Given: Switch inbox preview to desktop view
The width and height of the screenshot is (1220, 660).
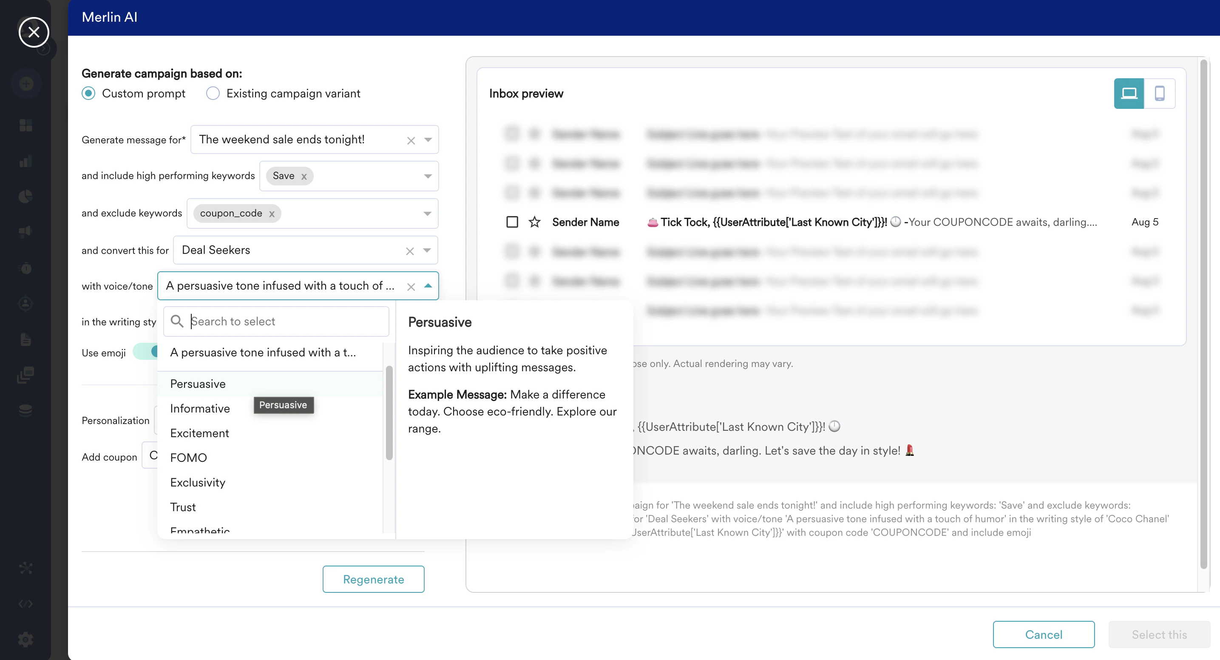Looking at the screenshot, I should pyautogui.click(x=1129, y=93).
